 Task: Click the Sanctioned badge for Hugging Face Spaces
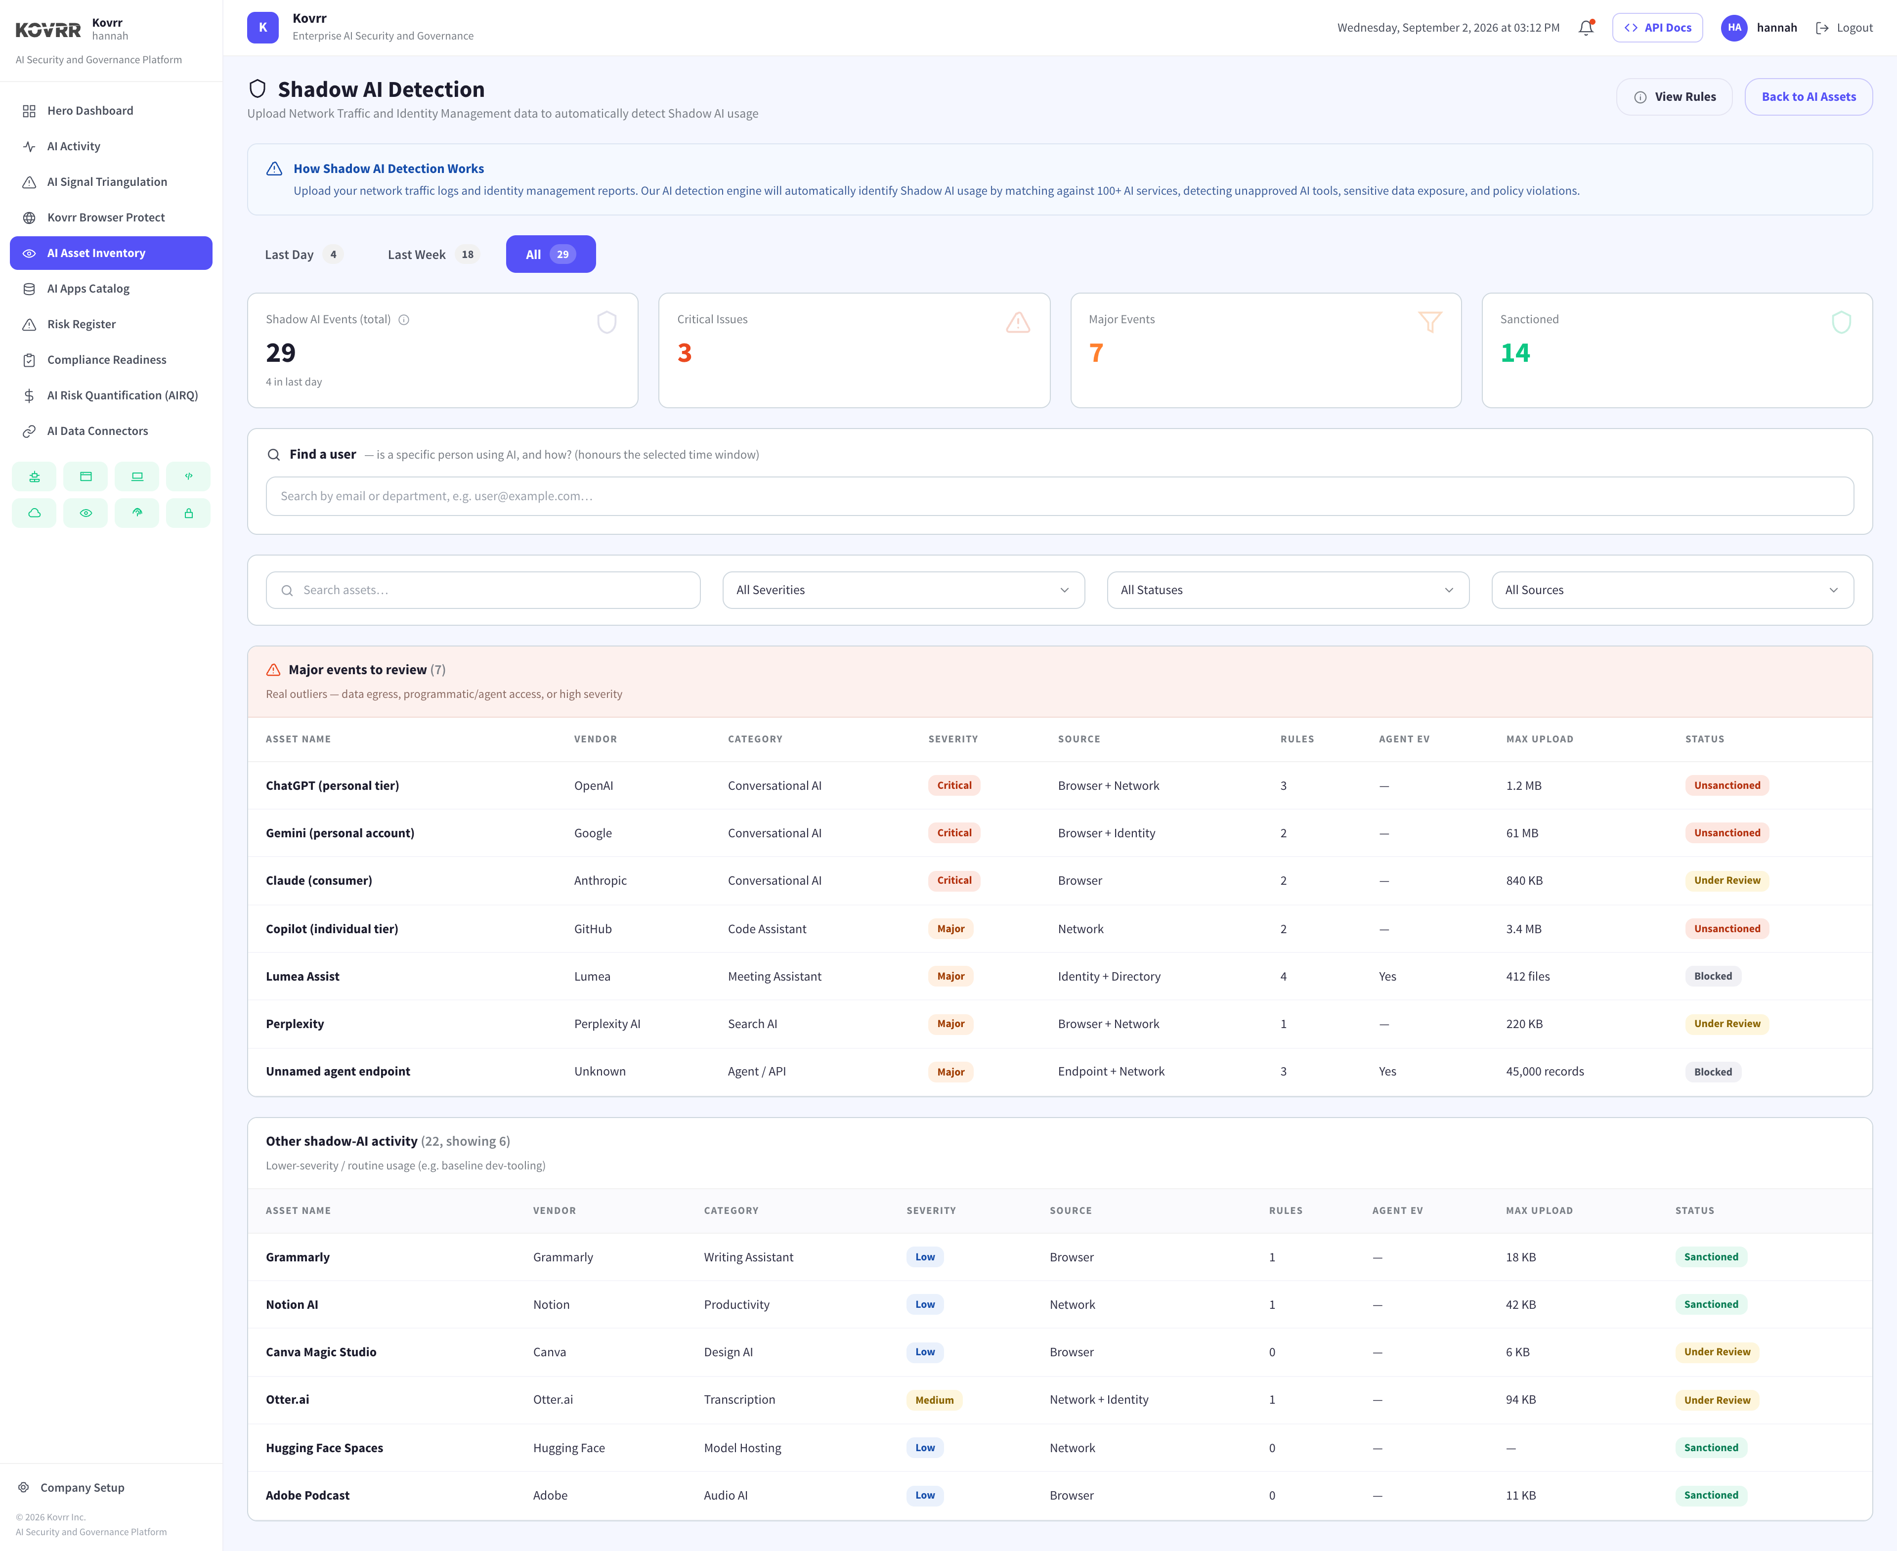1710,1448
